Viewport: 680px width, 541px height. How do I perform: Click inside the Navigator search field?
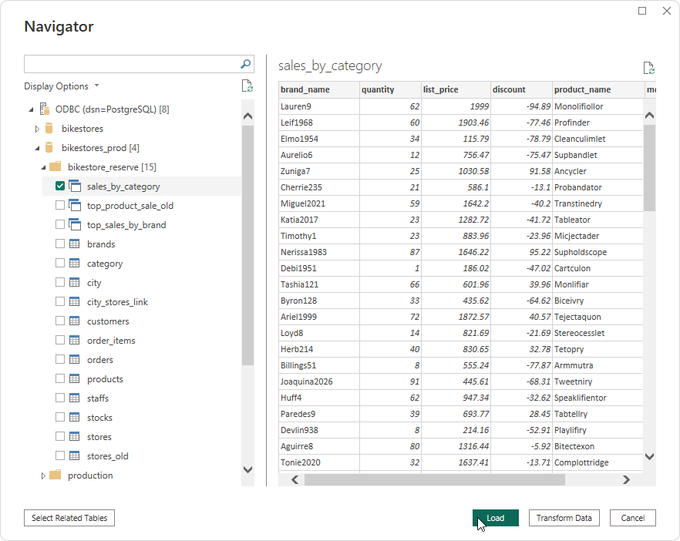point(131,64)
